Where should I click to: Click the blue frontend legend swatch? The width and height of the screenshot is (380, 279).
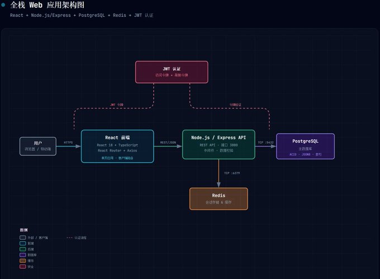coord(23,243)
